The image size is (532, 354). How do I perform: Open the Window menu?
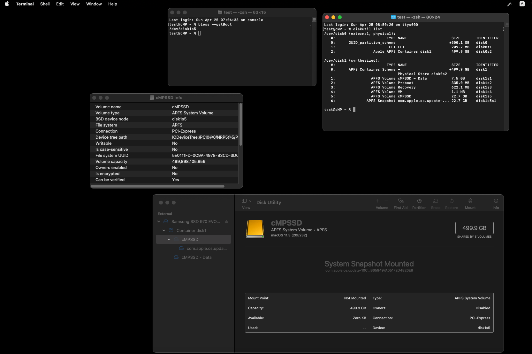pyautogui.click(x=94, y=4)
